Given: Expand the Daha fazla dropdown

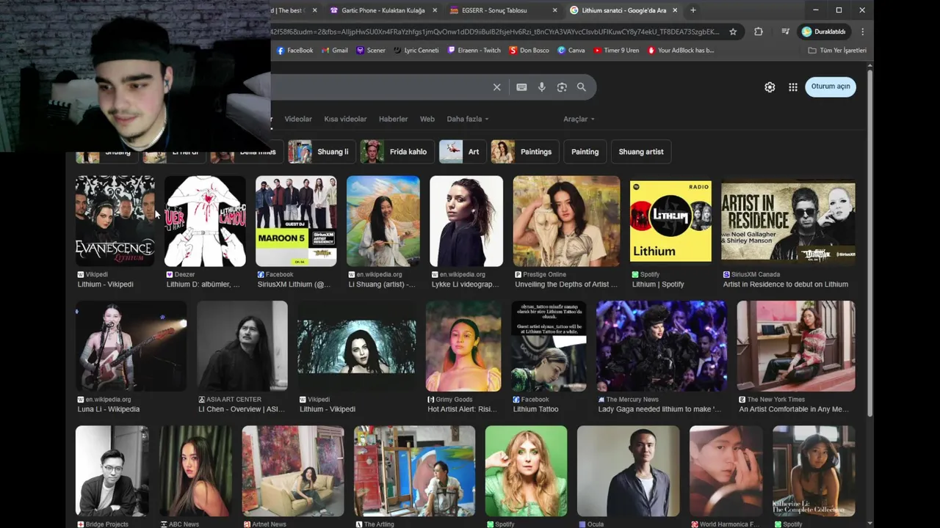Looking at the screenshot, I should click(x=467, y=119).
